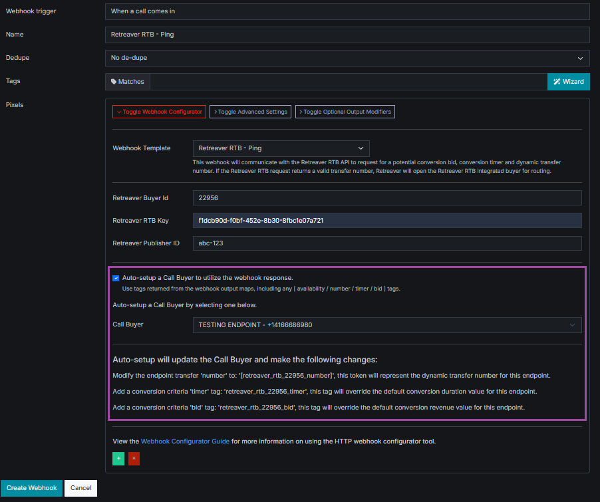Click the Create Webhook button
The width and height of the screenshot is (600, 502).
tap(31, 488)
